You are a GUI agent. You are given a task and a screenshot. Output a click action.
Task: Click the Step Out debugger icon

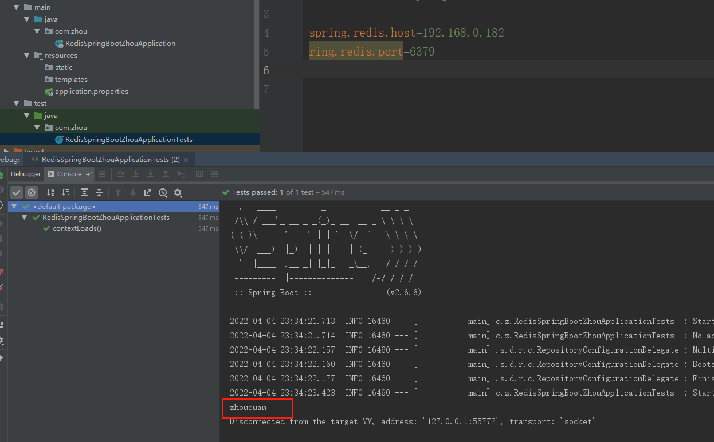pyautogui.click(x=166, y=173)
